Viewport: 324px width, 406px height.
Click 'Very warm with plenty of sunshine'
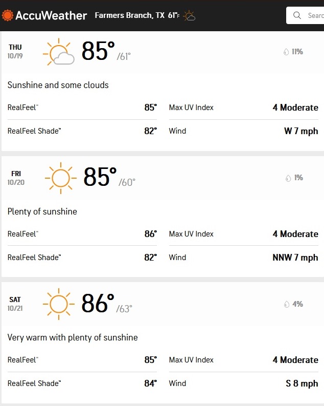73,337
